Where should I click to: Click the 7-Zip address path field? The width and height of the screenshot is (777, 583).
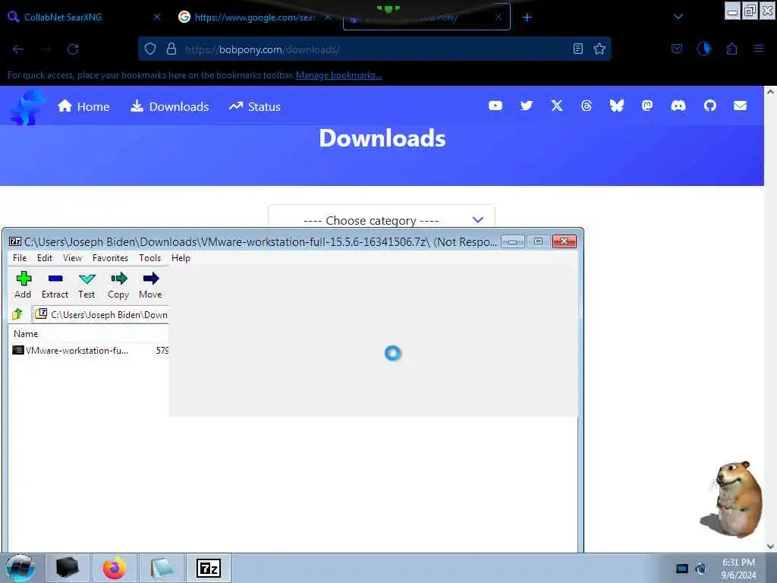102,314
